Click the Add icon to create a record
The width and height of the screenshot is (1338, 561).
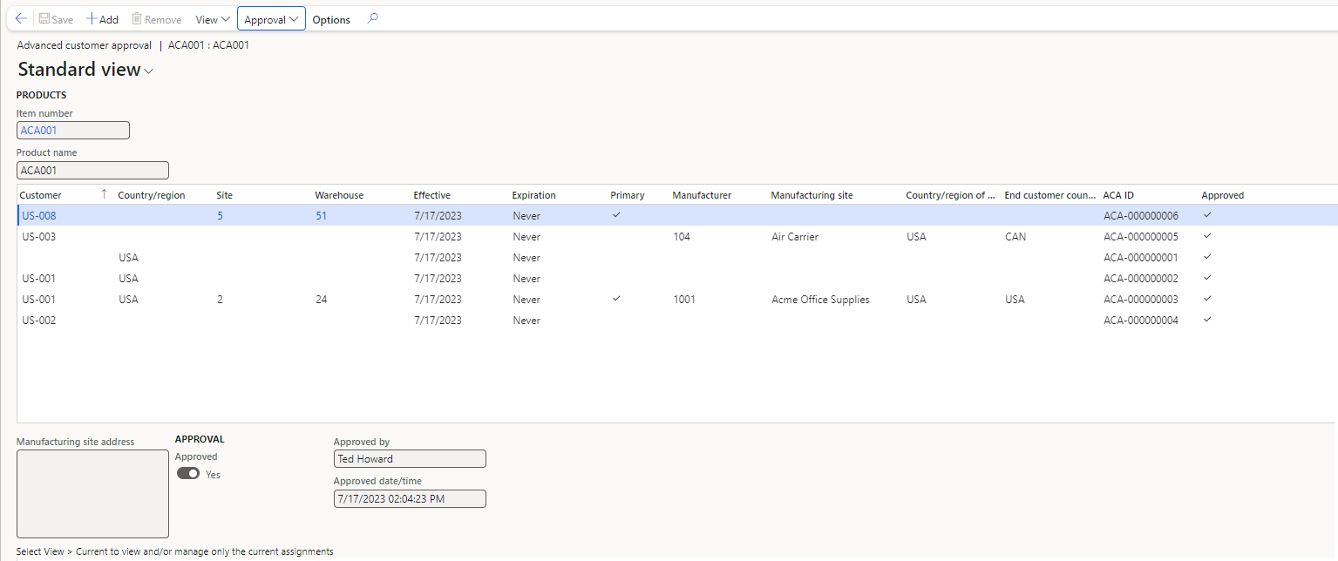click(90, 18)
